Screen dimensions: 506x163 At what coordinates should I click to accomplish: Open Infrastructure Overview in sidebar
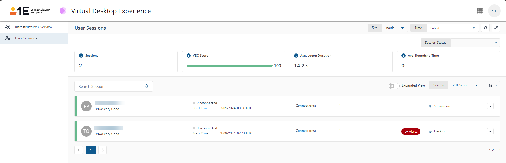coord(34,27)
